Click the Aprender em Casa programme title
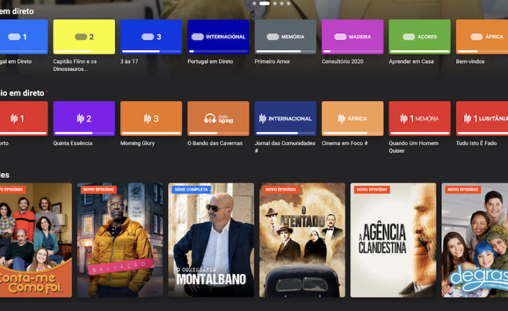The width and height of the screenshot is (508, 311). pos(411,62)
